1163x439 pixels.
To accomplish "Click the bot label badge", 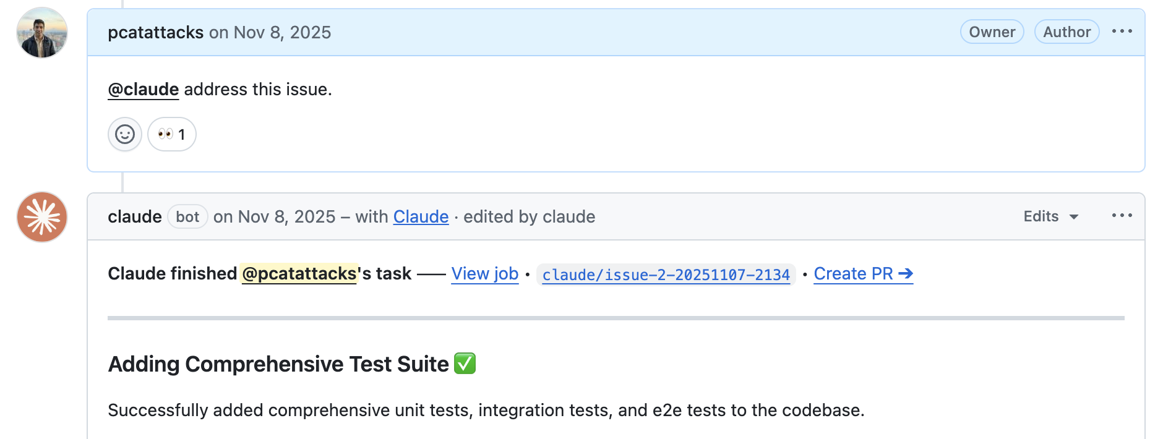I will pos(187,217).
